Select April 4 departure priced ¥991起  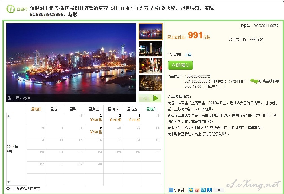132,119
